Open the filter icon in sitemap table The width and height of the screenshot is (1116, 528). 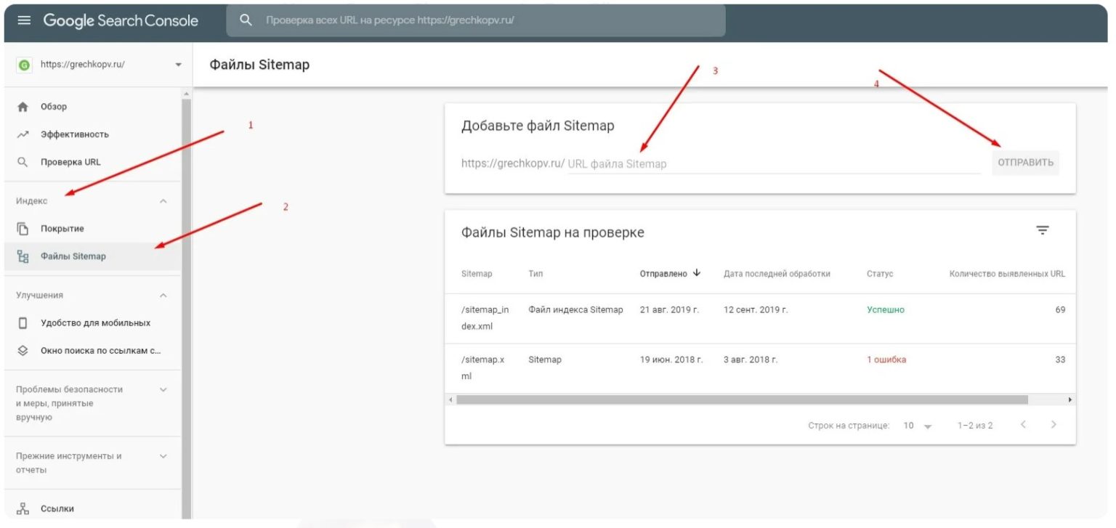pos(1043,230)
